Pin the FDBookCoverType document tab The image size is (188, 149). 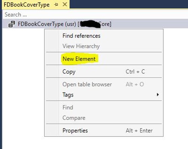click(x=56, y=5)
